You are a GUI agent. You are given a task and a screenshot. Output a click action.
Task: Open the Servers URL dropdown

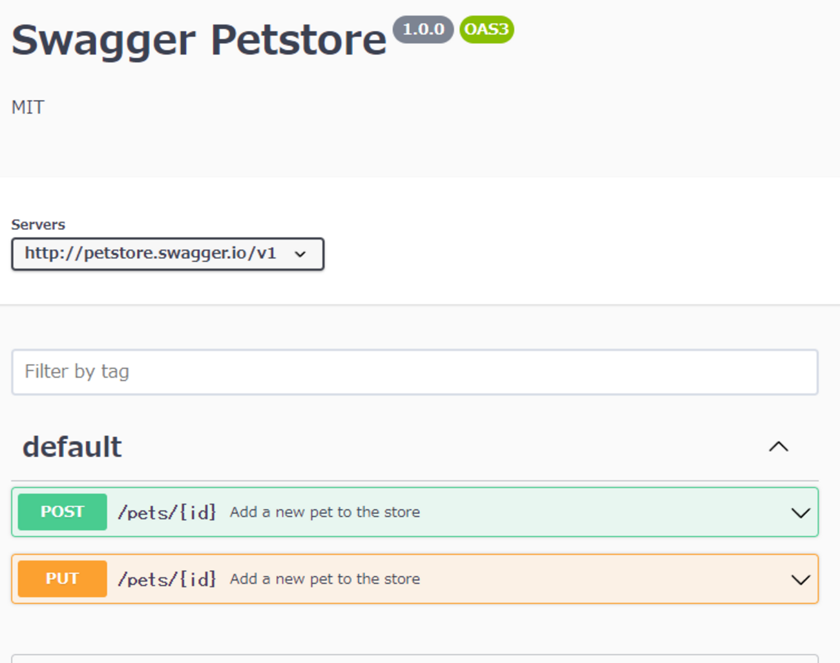(167, 254)
